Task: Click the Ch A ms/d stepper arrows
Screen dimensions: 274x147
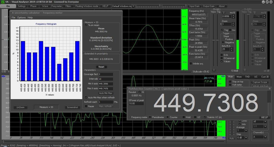Action: pyautogui.click(x=233, y=16)
